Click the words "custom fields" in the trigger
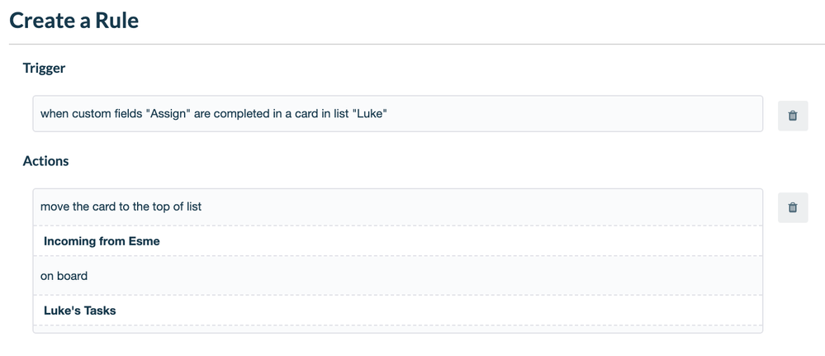Screen dimensions: 825x356 108,114
